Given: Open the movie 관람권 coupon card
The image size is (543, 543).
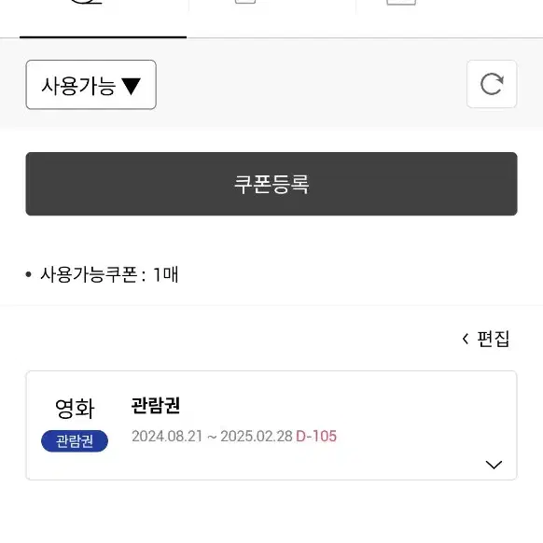Looking at the screenshot, I should (x=271, y=425).
